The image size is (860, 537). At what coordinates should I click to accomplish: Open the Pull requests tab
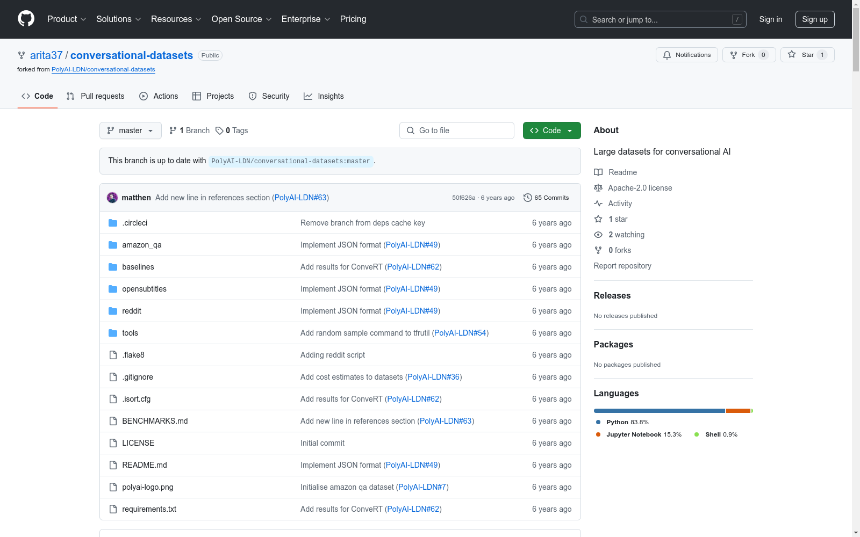click(96, 96)
